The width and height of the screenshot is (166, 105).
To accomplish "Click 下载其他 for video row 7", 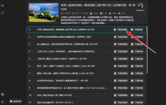I will (x=137, y=73).
